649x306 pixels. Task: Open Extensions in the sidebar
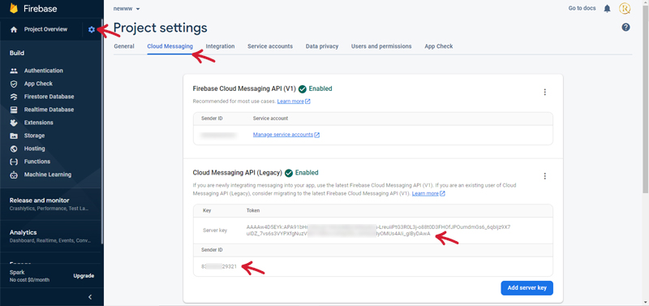(38, 123)
